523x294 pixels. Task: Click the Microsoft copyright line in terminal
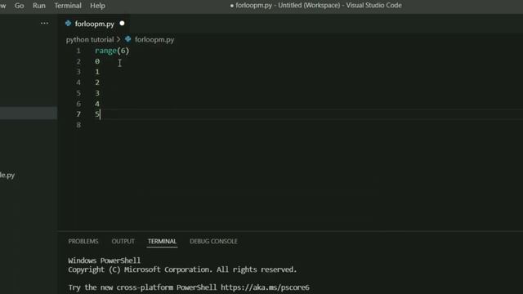tap(182, 269)
